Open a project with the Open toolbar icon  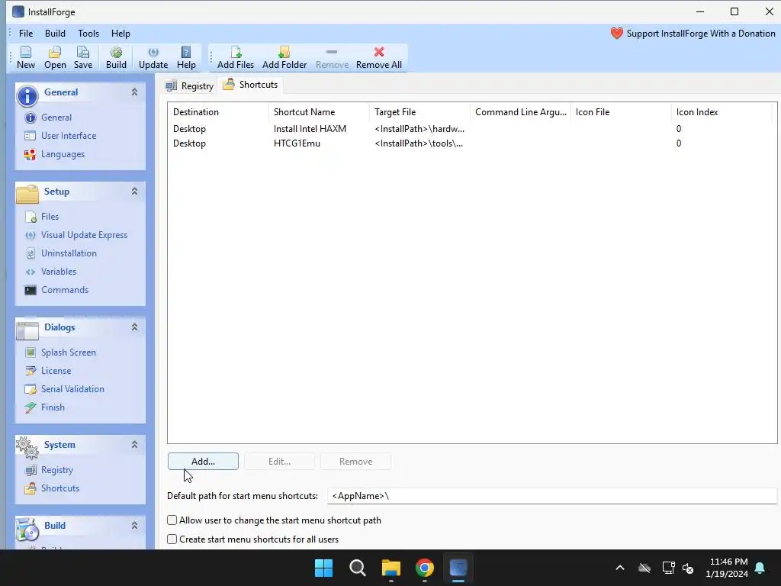[x=55, y=58]
